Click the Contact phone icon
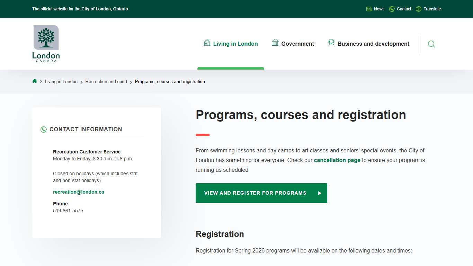The image size is (473, 266). [392, 9]
